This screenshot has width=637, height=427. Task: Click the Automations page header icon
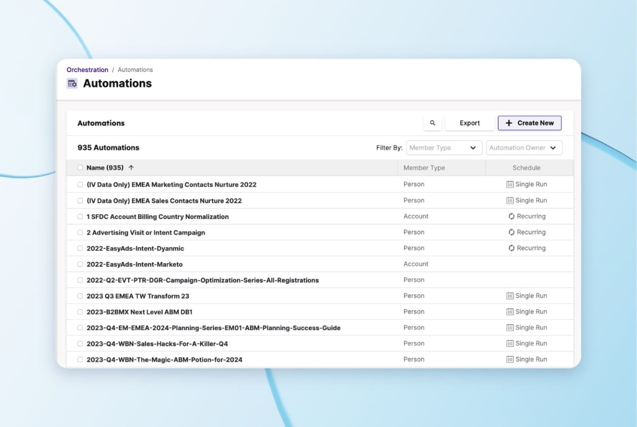click(72, 84)
